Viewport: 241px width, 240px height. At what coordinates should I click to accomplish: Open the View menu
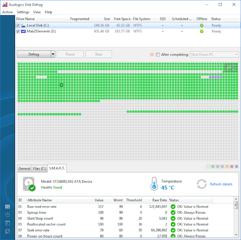point(37,12)
